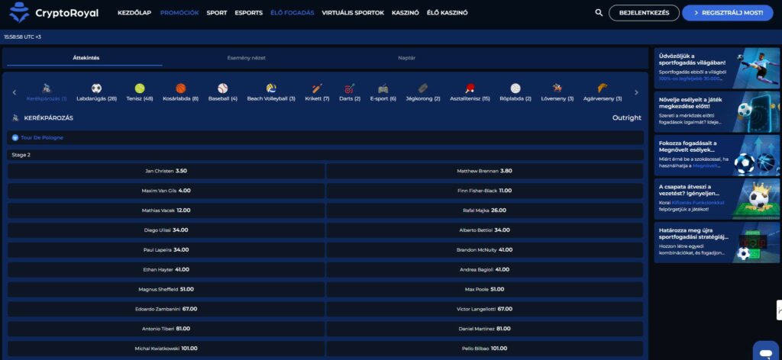
Task: Select the Kosárlabda basketball icon
Action: tap(180, 88)
